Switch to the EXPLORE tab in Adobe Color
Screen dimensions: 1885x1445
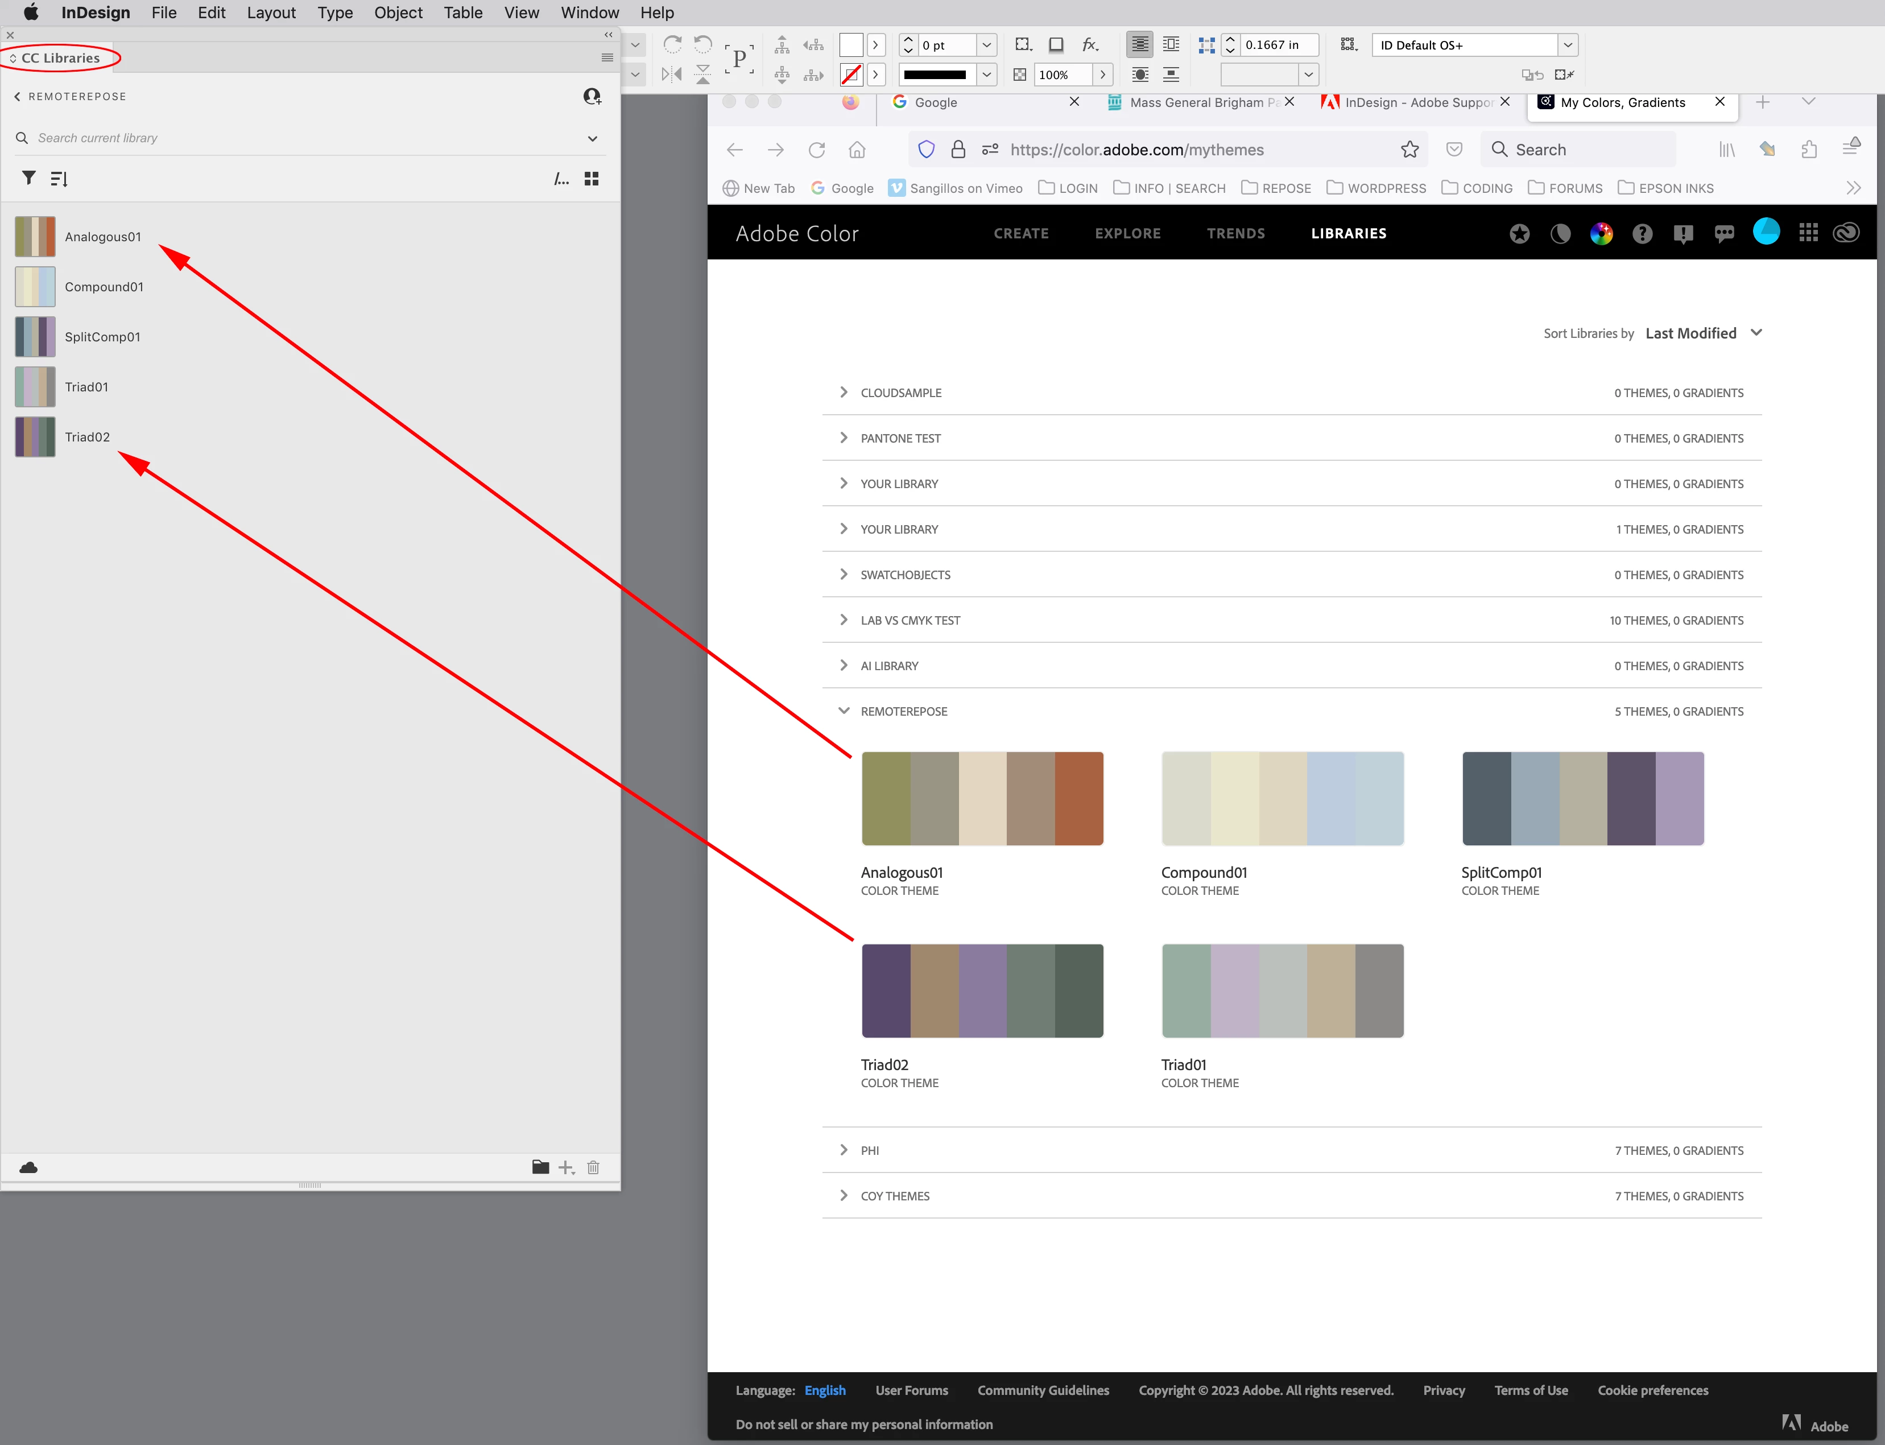point(1127,233)
